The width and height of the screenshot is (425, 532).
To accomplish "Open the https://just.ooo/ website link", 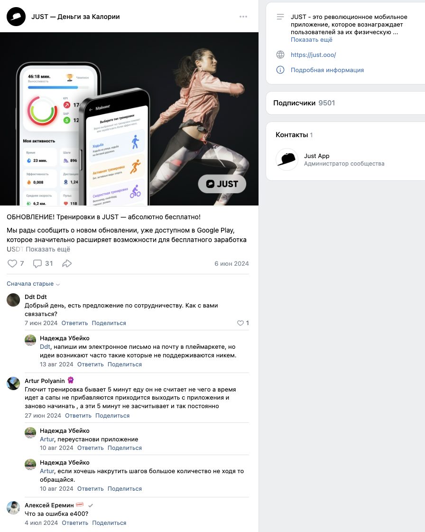I will click(313, 55).
